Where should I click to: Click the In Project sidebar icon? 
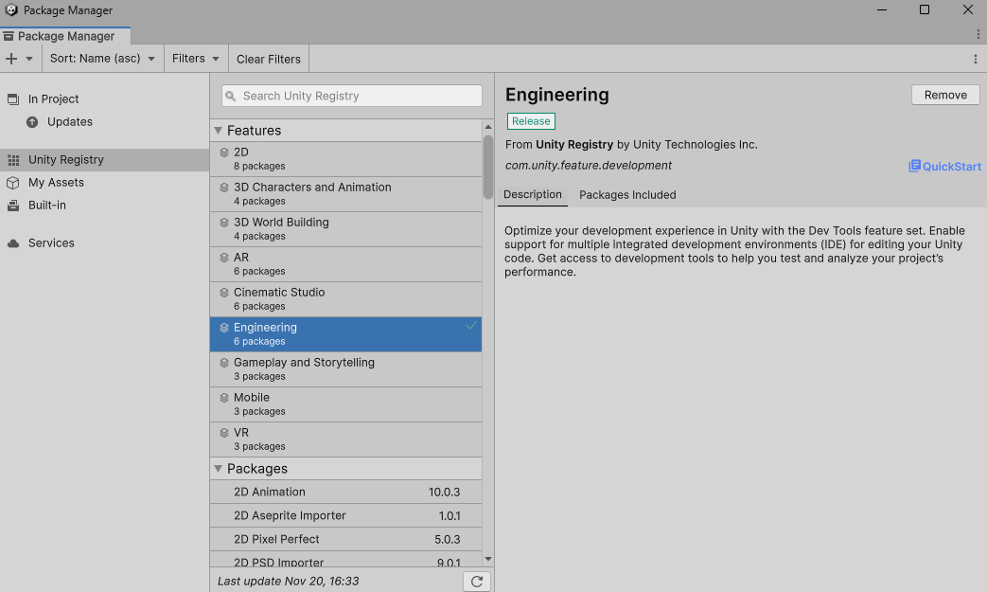(13, 99)
